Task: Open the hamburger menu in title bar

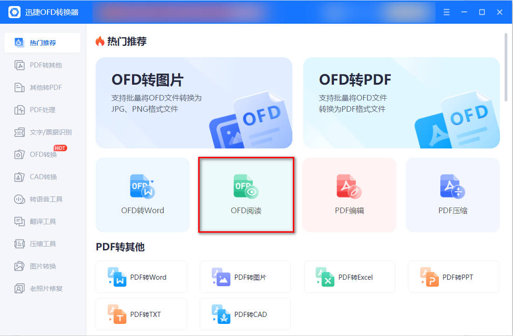Action: point(446,12)
